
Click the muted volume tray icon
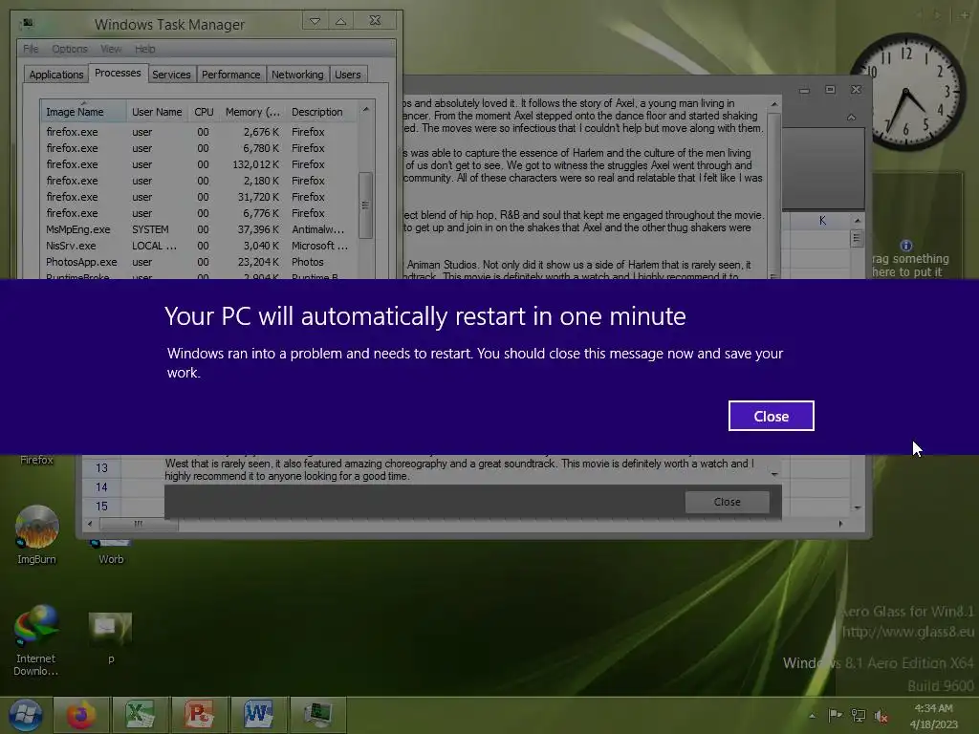click(881, 716)
